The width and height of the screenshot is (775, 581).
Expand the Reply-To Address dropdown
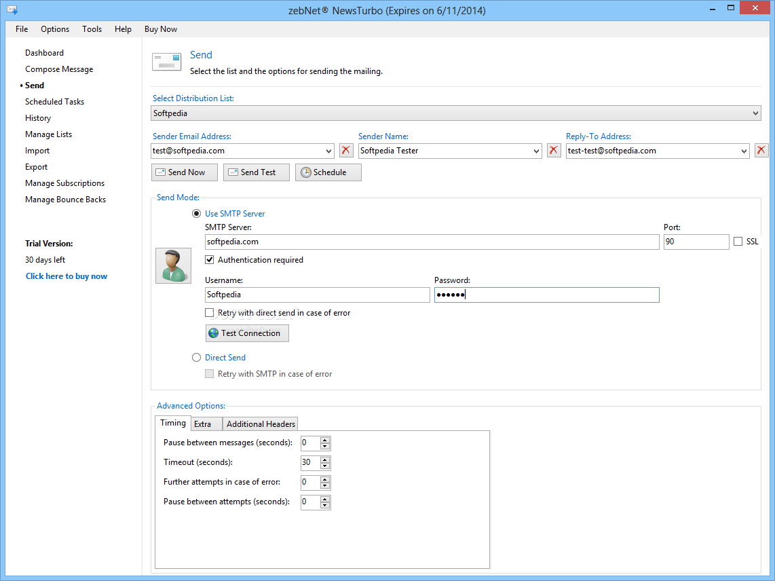(744, 151)
